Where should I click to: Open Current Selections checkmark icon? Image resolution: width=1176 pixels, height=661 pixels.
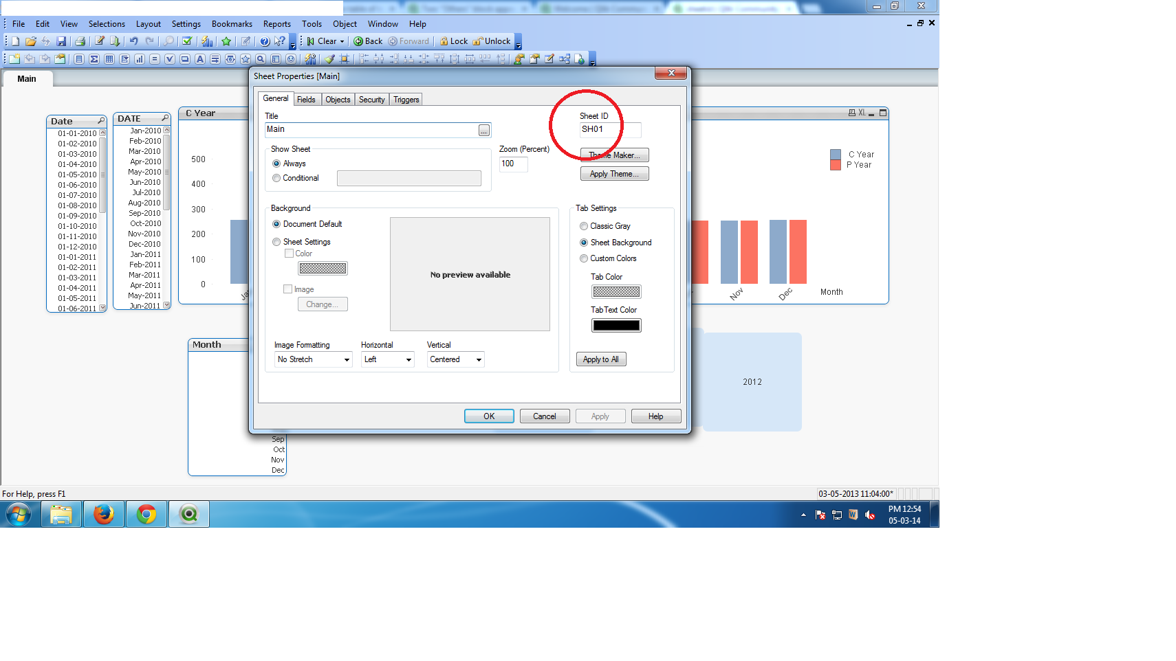pyautogui.click(x=187, y=41)
